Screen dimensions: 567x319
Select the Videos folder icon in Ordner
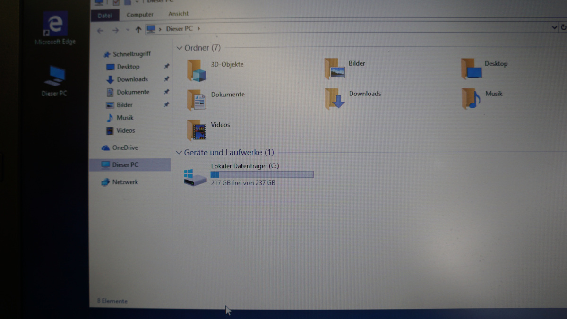196,130
